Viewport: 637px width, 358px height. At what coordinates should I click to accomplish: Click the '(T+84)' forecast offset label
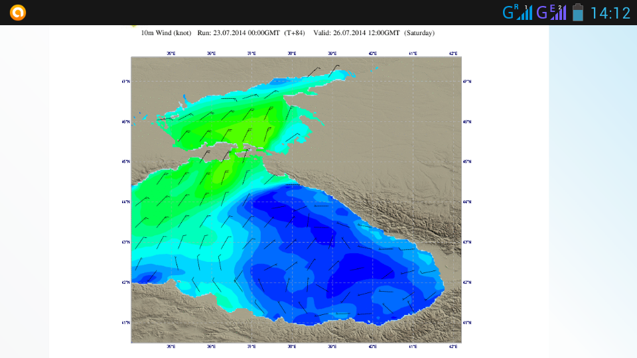[294, 33]
